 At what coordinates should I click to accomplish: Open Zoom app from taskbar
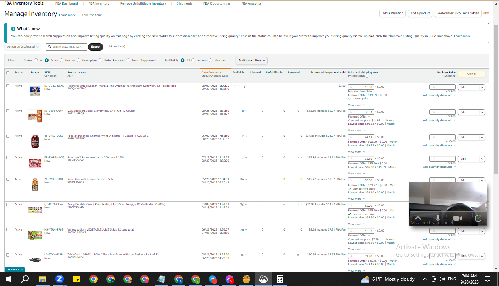[60, 279]
